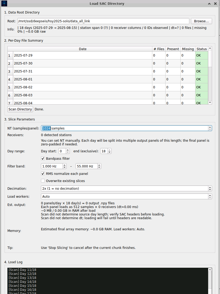Click the OK status cell for 2025-08-02
This screenshot has width=220, height=294.
pos(202,87)
